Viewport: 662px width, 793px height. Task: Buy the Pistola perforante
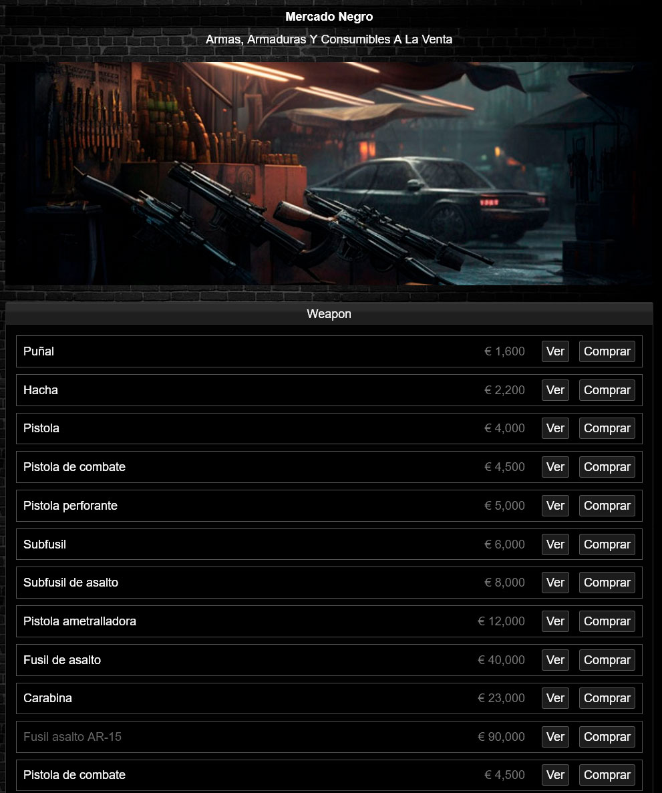point(607,506)
